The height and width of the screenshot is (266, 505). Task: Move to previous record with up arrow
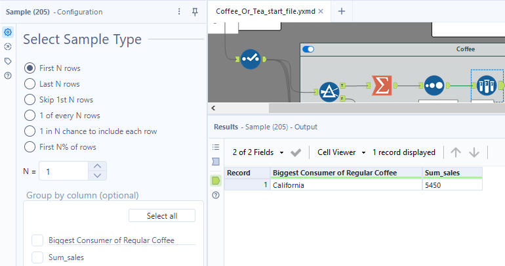[x=455, y=152]
